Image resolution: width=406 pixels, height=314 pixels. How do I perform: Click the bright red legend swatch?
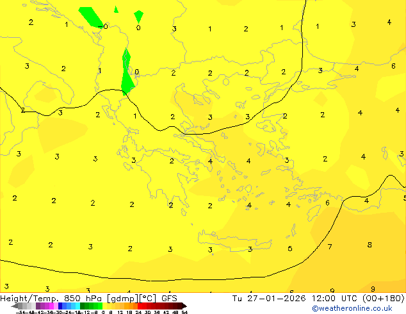140,306
